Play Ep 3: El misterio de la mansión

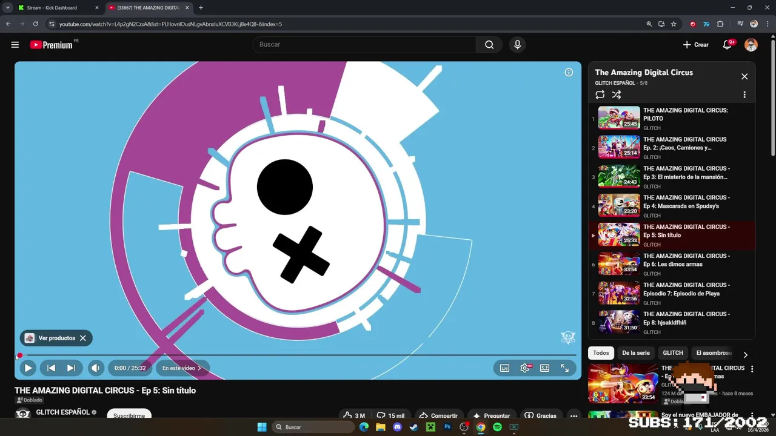(x=672, y=176)
